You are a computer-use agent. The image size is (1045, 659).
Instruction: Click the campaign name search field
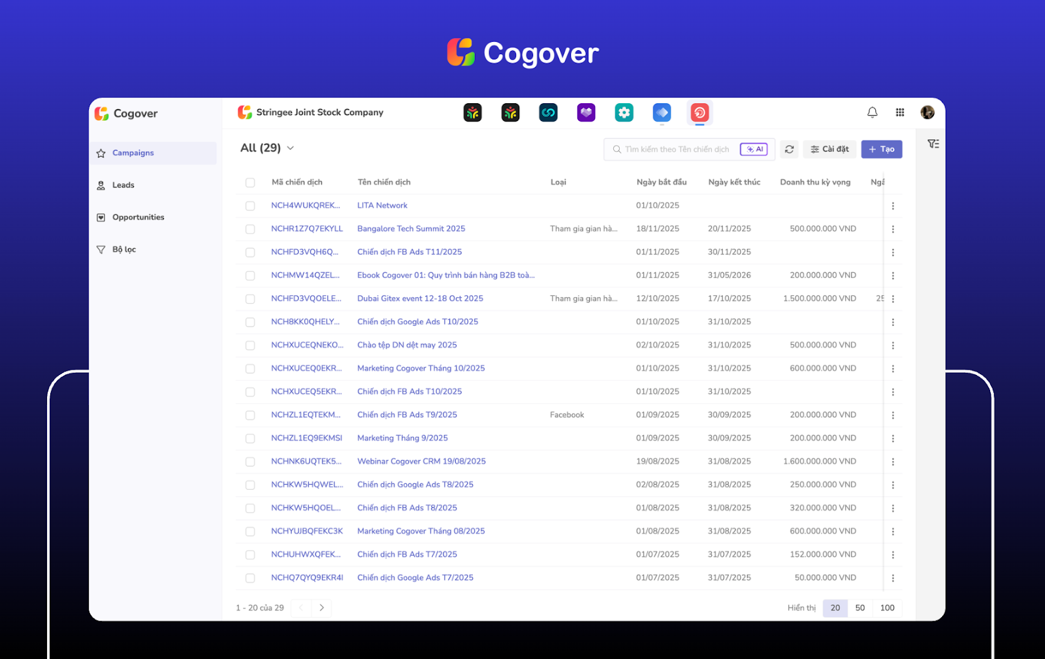pyautogui.click(x=677, y=150)
